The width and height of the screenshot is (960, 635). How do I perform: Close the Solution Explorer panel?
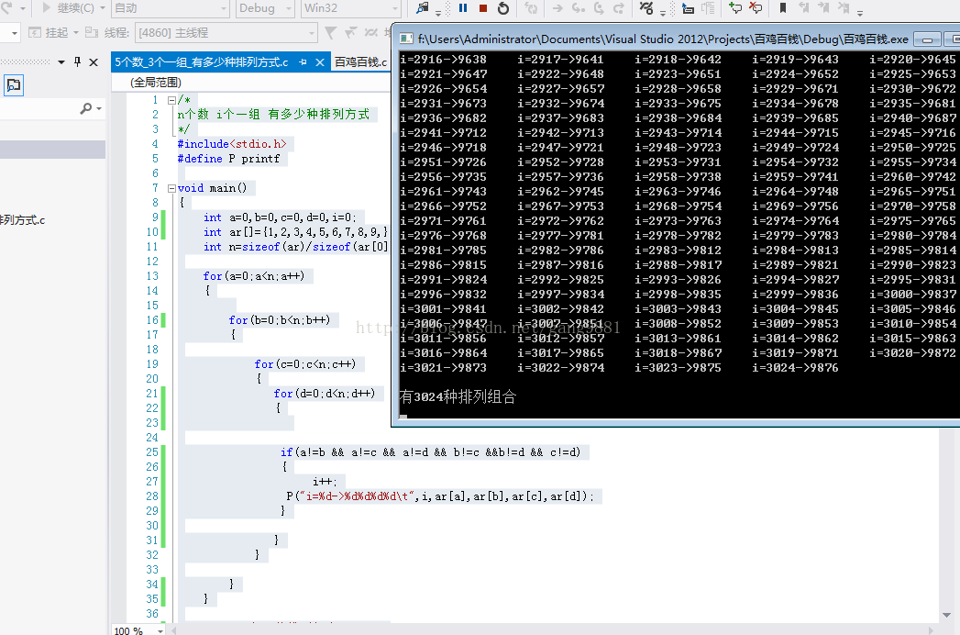tap(94, 62)
